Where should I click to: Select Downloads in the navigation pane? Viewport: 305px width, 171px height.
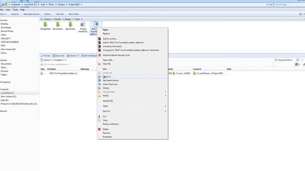pyautogui.click(x=6, y=28)
